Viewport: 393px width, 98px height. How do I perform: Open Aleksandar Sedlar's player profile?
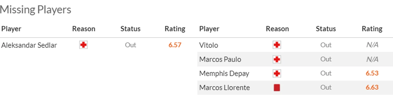click(29, 45)
